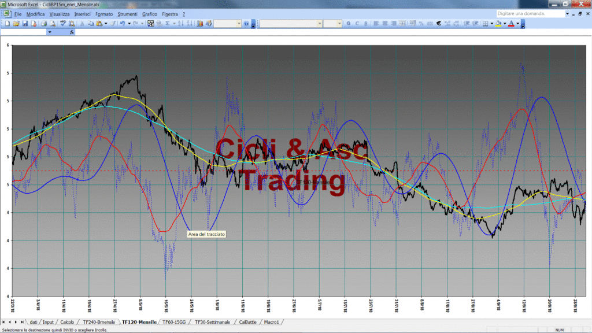Viewport: 592px width, 333px height.
Task: Click inside the Name Box field
Action: point(23,32)
